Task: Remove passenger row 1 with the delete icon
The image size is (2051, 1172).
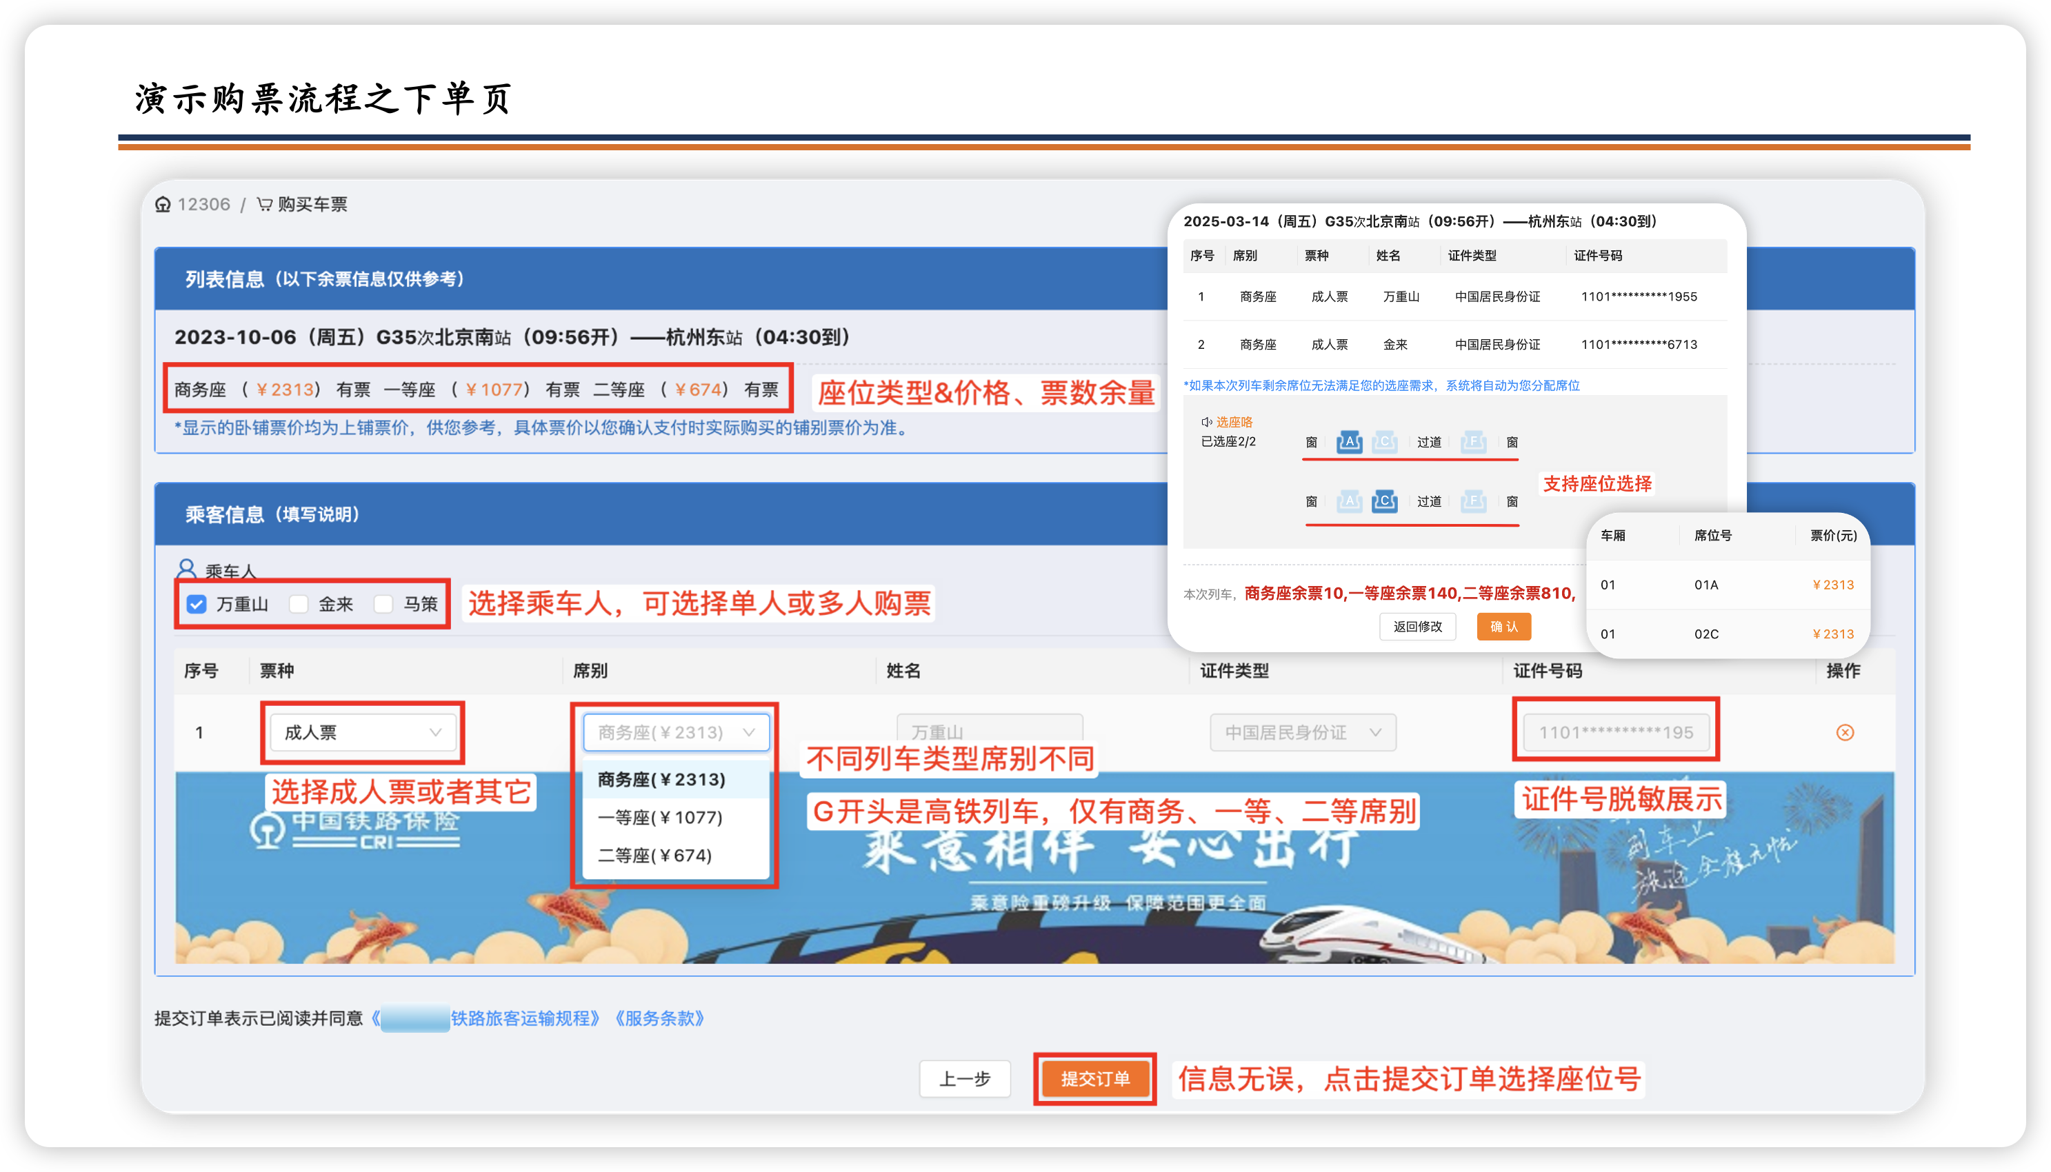Action: [x=1845, y=732]
